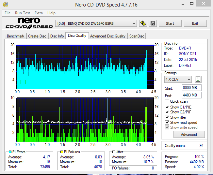The height and width of the screenshot is (175, 213).
Task: Maximize the Nero CD-DVD Speed window
Action: pyautogui.click(x=192, y=4)
